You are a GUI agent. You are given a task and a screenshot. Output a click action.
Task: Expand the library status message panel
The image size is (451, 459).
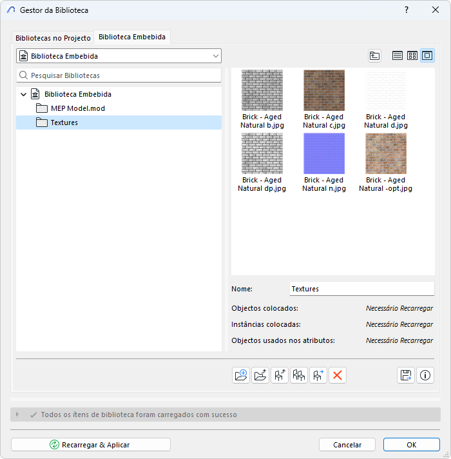[17, 415]
